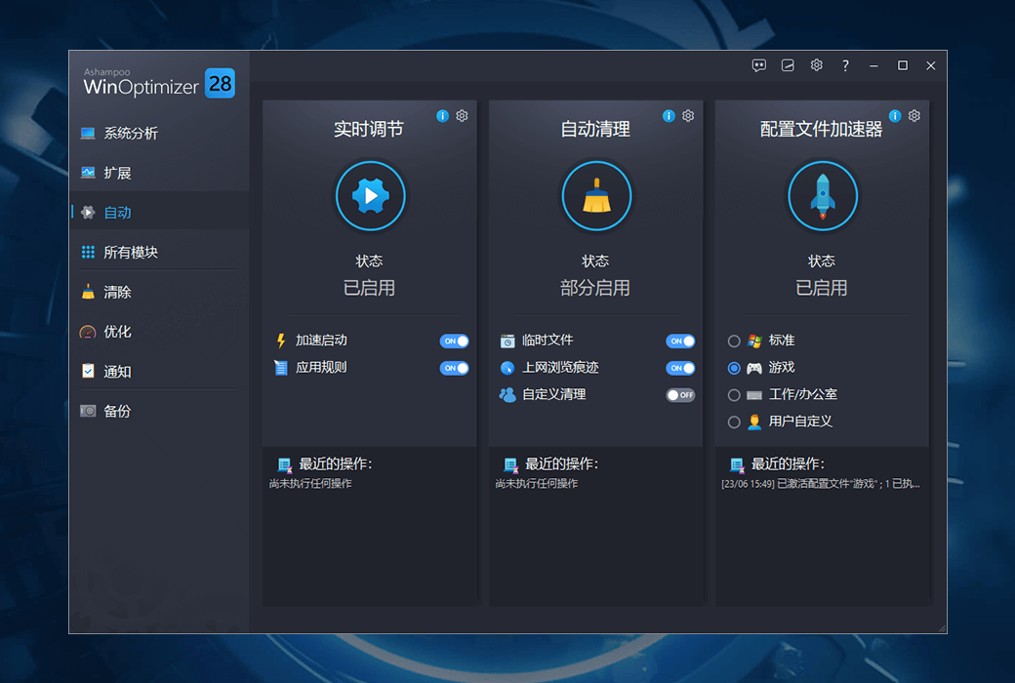This screenshot has width=1015, height=683.
Task: Click log icon under 实时调节 最近的操作
Action: [x=284, y=464]
